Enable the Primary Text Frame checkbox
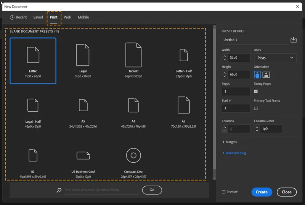 point(256,108)
